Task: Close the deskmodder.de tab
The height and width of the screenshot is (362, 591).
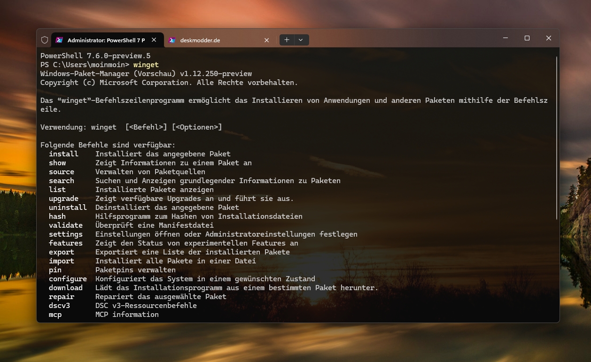Action: pyautogui.click(x=266, y=40)
